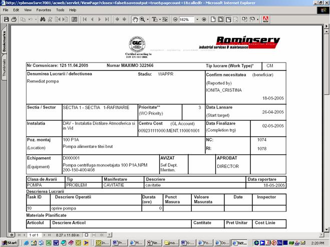Click Go to previous view arrow
The width and height of the screenshot is (330, 247).
point(117,19)
